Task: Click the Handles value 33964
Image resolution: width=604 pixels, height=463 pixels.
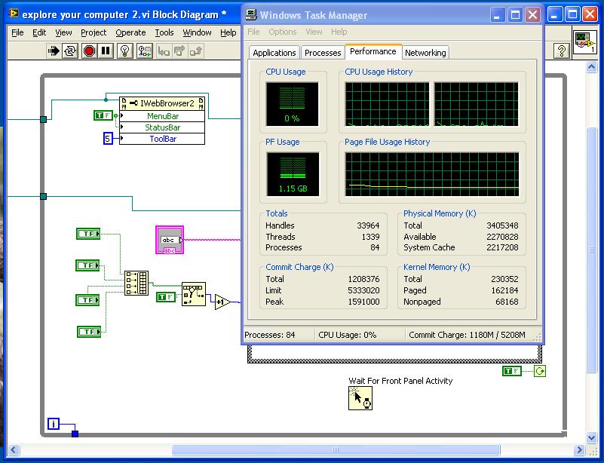Action: [x=368, y=225]
